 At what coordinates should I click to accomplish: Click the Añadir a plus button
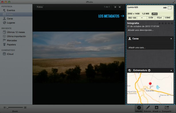click(x=157, y=109)
